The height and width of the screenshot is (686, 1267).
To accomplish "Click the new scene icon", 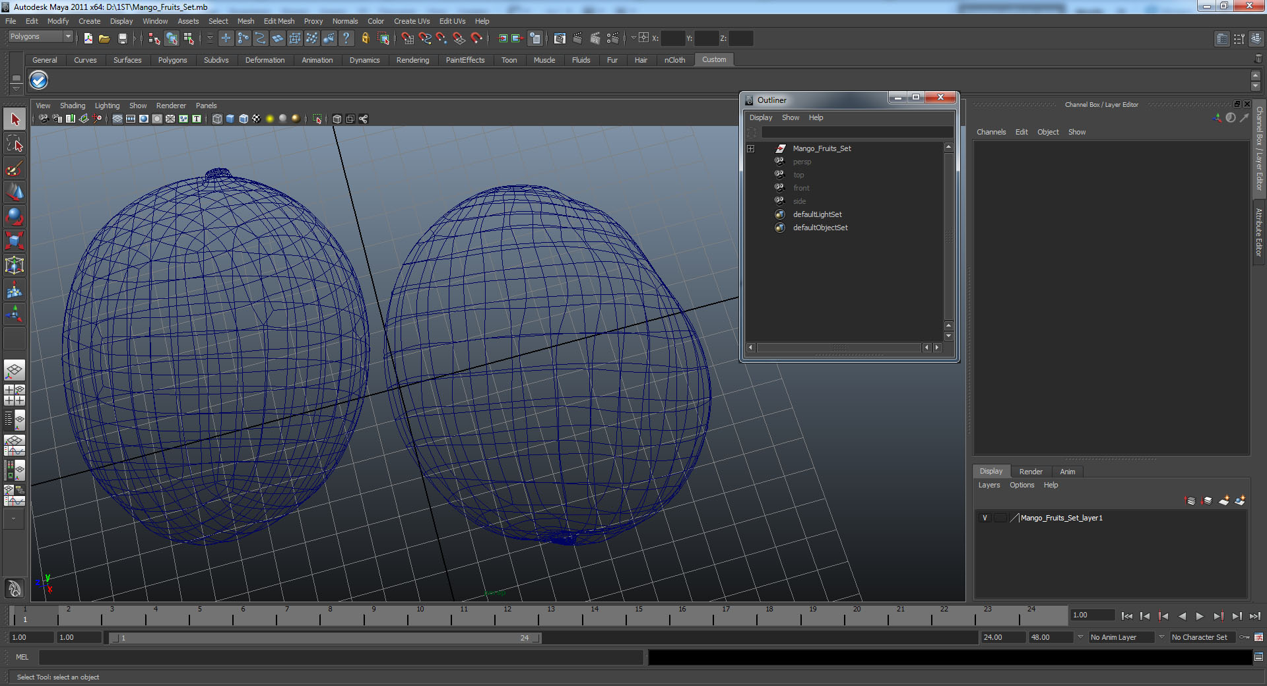I will (x=88, y=38).
